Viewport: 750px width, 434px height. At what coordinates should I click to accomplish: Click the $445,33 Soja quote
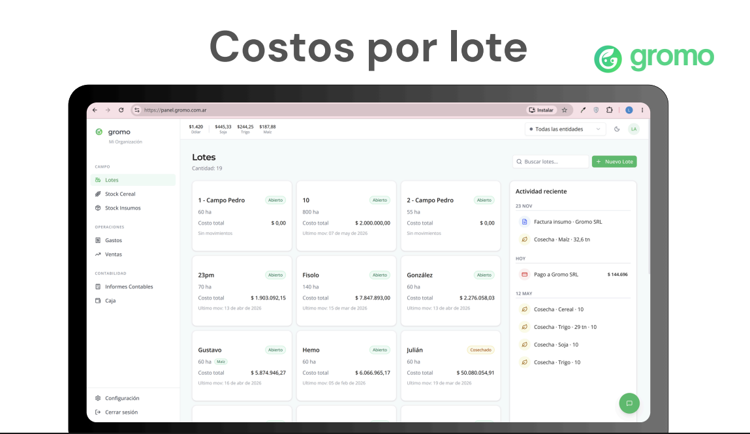tap(223, 129)
